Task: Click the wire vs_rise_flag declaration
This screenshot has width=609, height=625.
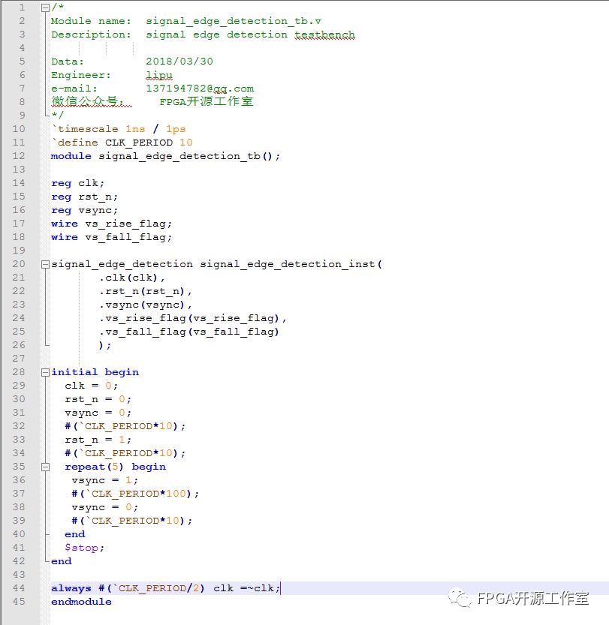Action: pos(111,224)
